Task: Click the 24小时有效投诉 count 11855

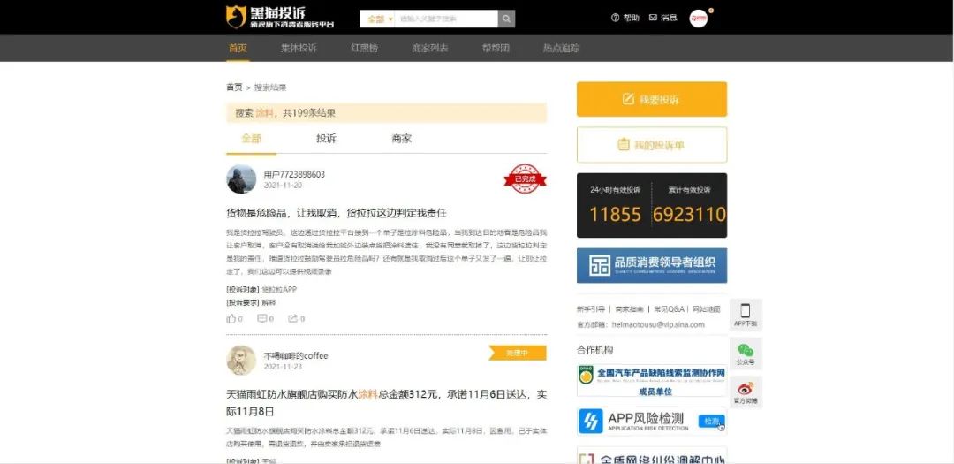Action: [x=615, y=215]
